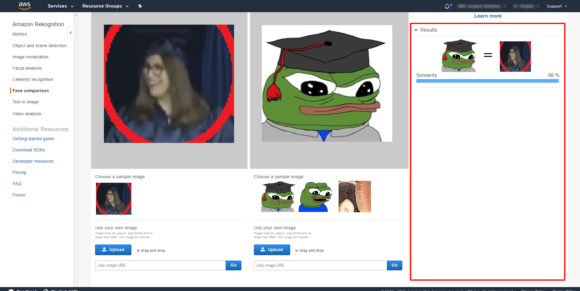580x291 pixels.
Task: Focus the left Use image URL field
Action: coord(160,265)
